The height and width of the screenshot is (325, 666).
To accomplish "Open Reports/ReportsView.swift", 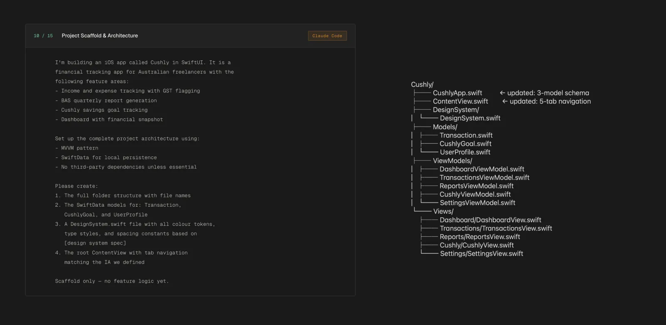I will pos(480,237).
